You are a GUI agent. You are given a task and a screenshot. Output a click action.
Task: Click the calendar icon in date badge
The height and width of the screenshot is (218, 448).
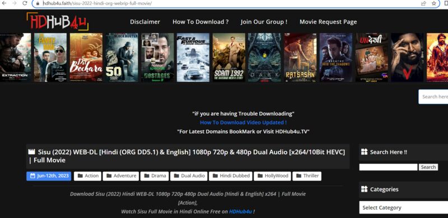coord(32,176)
